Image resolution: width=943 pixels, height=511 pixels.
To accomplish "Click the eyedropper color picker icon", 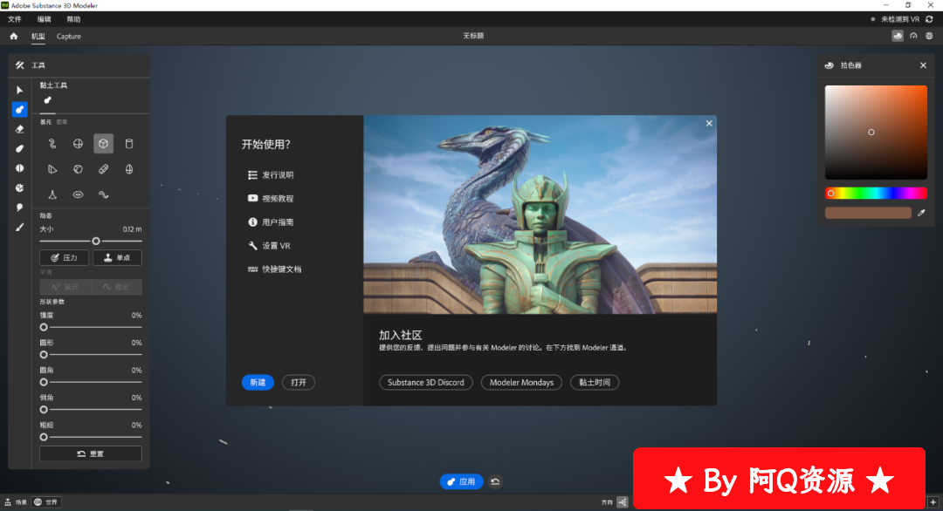I will (921, 213).
